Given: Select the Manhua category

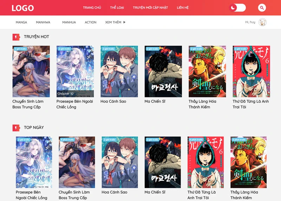Looking at the screenshot, I should pyautogui.click(x=69, y=22).
